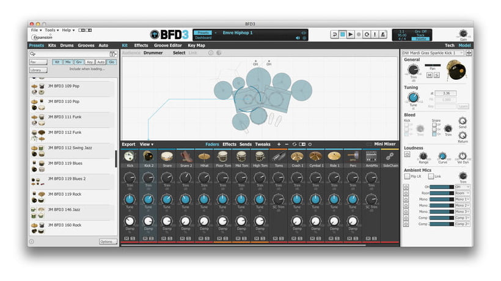This screenshot has width=501, height=281.
Task: Select the Kick 2 channel drum icon
Action: tap(148, 157)
